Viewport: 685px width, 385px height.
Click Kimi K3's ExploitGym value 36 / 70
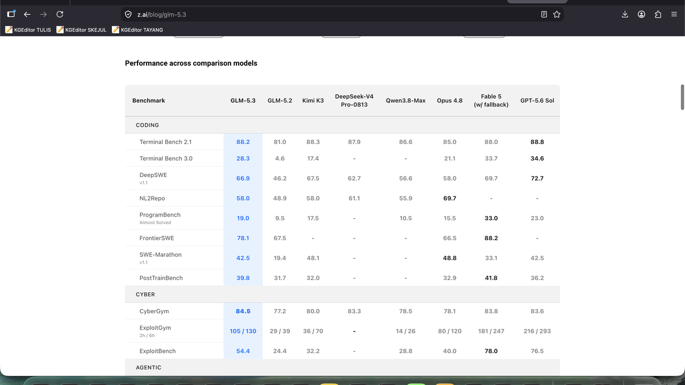[313, 332]
